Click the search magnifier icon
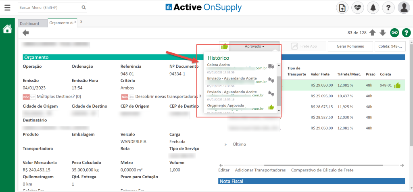The height and width of the screenshot is (192, 413). pos(83,8)
